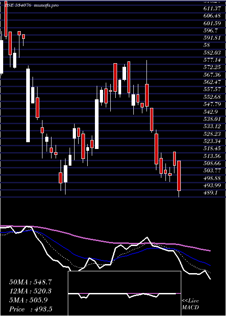Click the 601.59 price level label
Image resolution: width=226 pixels, height=316 pixels.
point(212,23)
